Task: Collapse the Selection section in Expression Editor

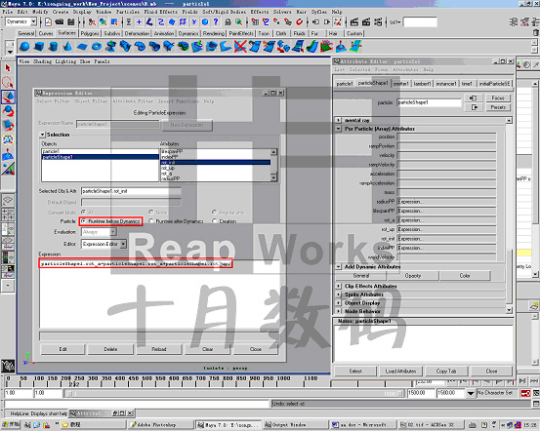Action: point(42,135)
